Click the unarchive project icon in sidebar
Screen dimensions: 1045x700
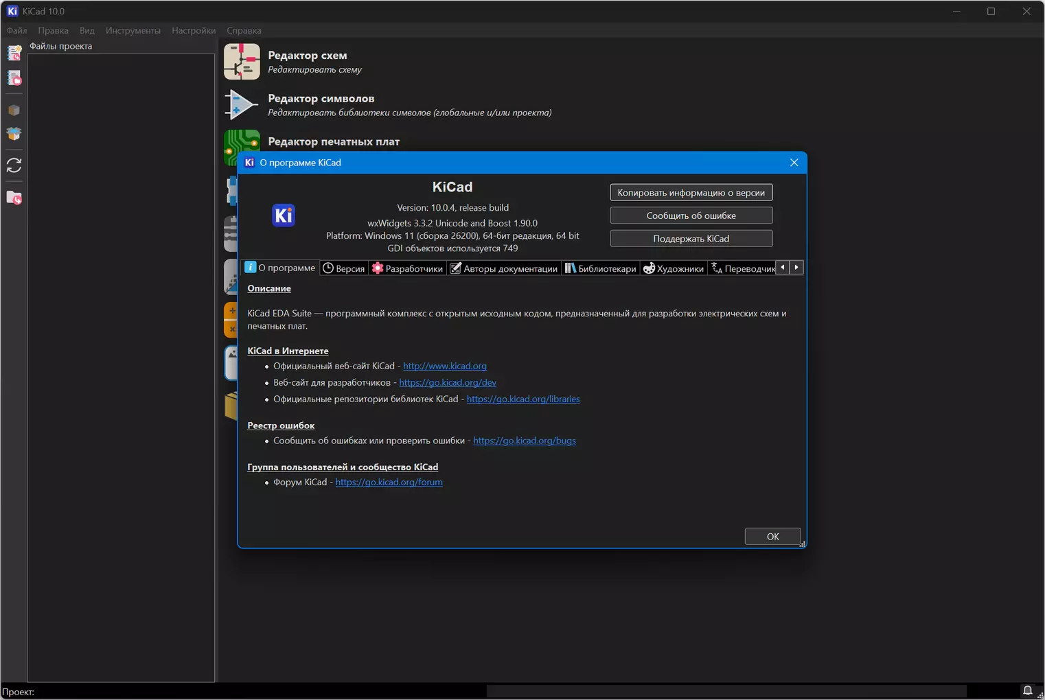(14, 133)
